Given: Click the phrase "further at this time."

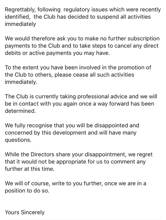Looking at the screenshot, I should point(30,169).
